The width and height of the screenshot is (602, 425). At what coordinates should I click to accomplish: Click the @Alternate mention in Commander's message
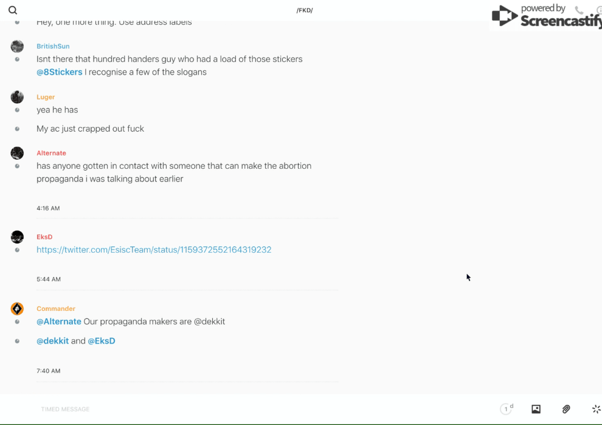58,322
